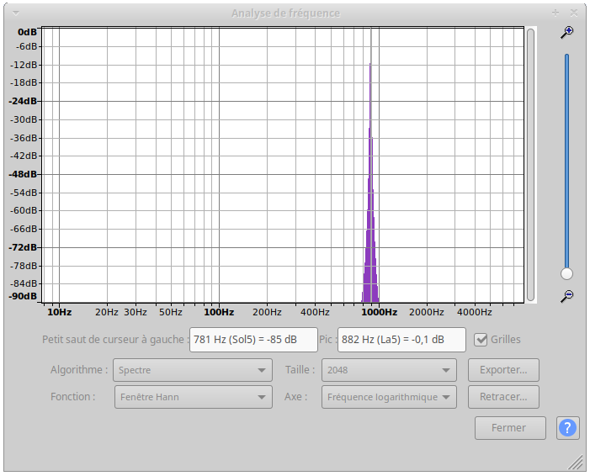Open the blue help question mark button
590x476 pixels.
(x=567, y=428)
